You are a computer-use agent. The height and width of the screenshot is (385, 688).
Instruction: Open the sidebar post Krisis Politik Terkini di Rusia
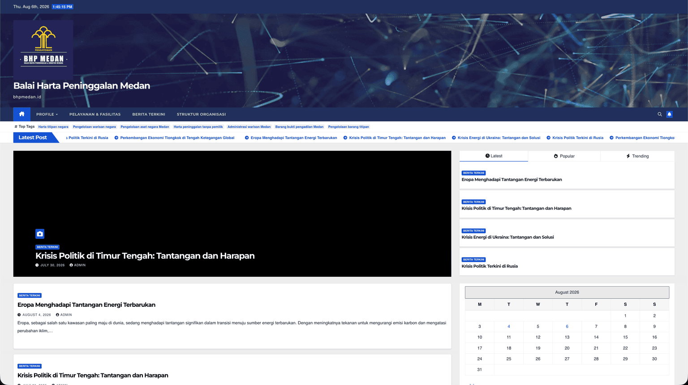pyautogui.click(x=490, y=266)
